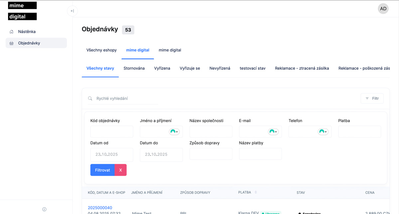Switch to Všechny eshopy tab

(101, 50)
